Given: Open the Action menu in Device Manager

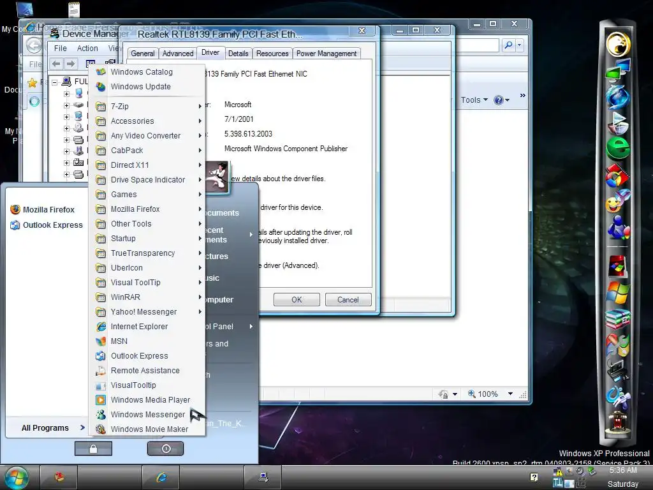Looking at the screenshot, I should [x=87, y=48].
